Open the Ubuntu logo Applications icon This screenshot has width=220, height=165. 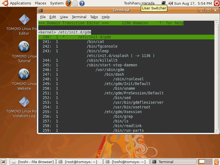tap(5, 3)
